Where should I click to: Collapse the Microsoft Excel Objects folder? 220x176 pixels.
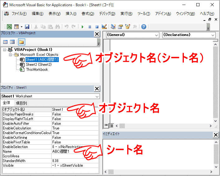click(x=10, y=55)
